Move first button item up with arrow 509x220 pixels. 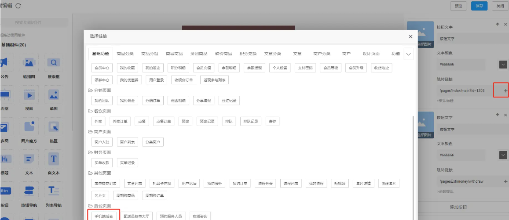pyautogui.click(x=498, y=24)
